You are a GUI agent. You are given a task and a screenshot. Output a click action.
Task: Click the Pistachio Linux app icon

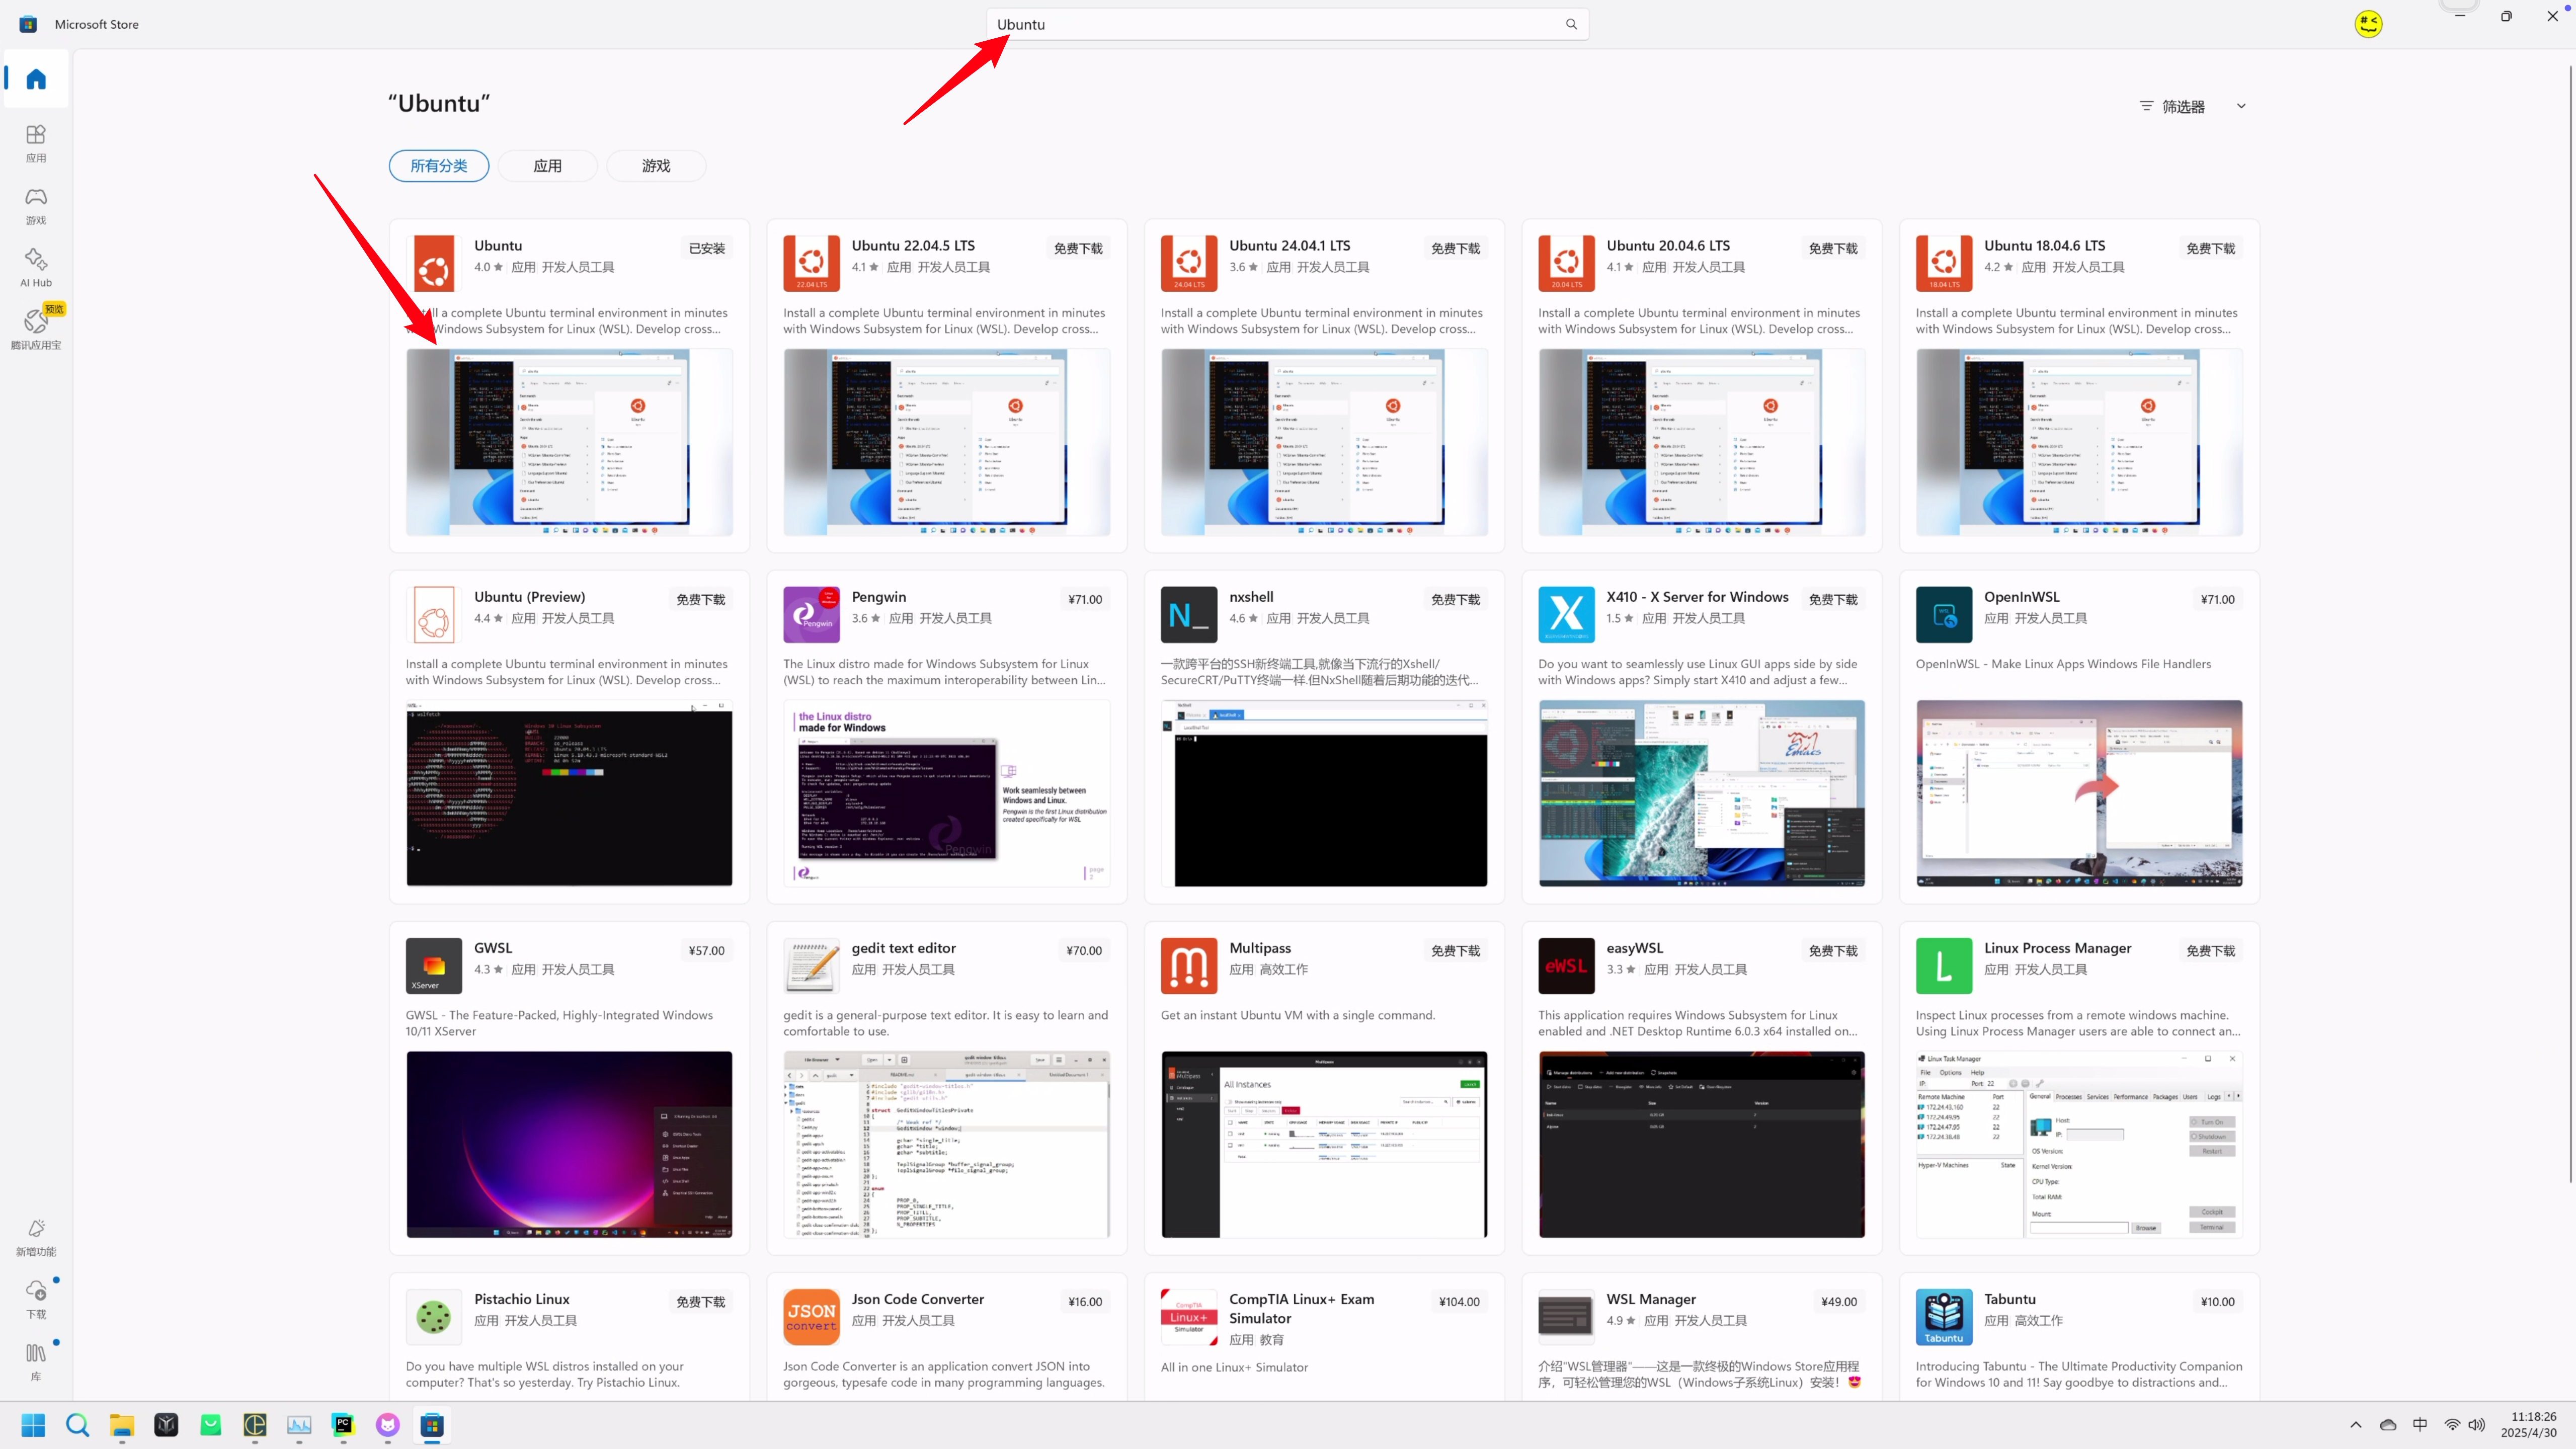point(434,1317)
